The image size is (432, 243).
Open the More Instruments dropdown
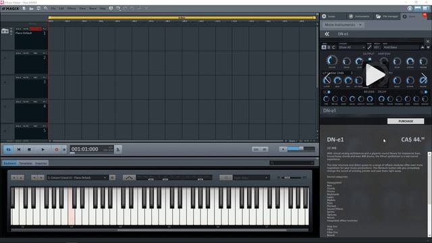click(x=343, y=25)
